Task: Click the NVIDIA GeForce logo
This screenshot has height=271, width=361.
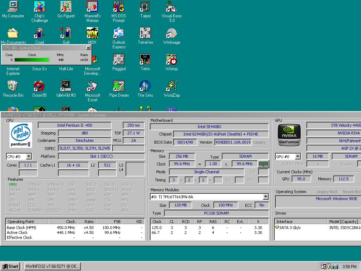Action: coord(289,135)
